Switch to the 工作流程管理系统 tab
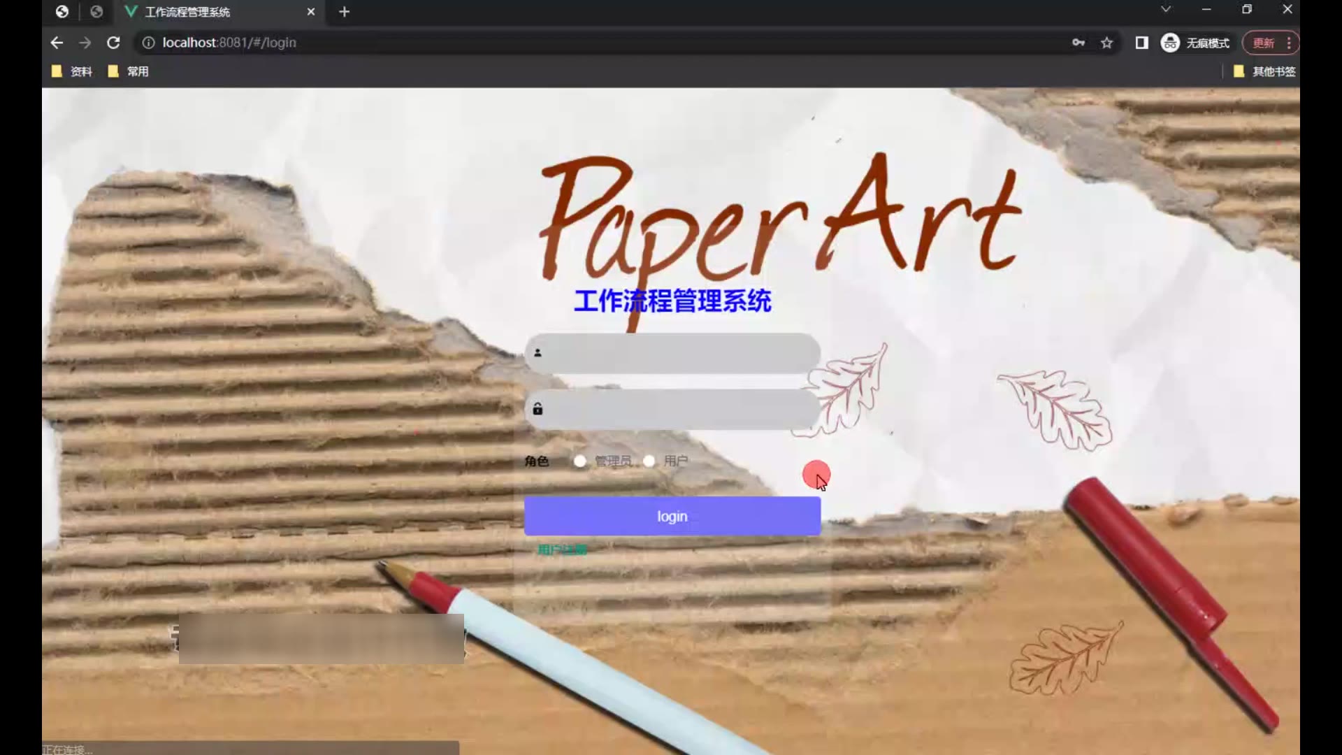This screenshot has width=1342, height=755. point(187,12)
